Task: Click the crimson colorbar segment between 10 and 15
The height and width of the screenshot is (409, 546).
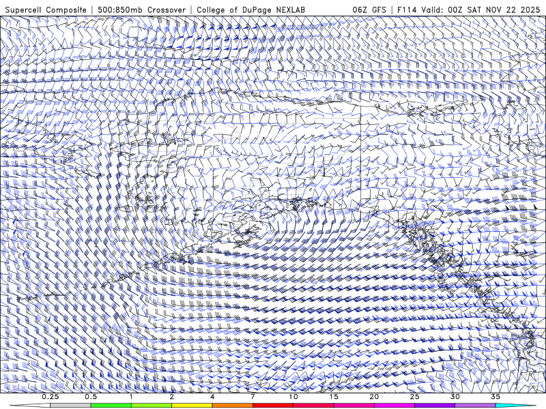Action: click(313, 406)
